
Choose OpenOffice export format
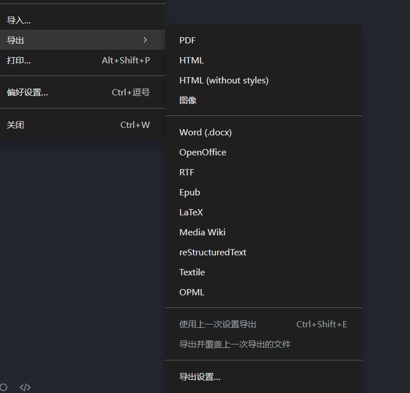coord(203,153)
